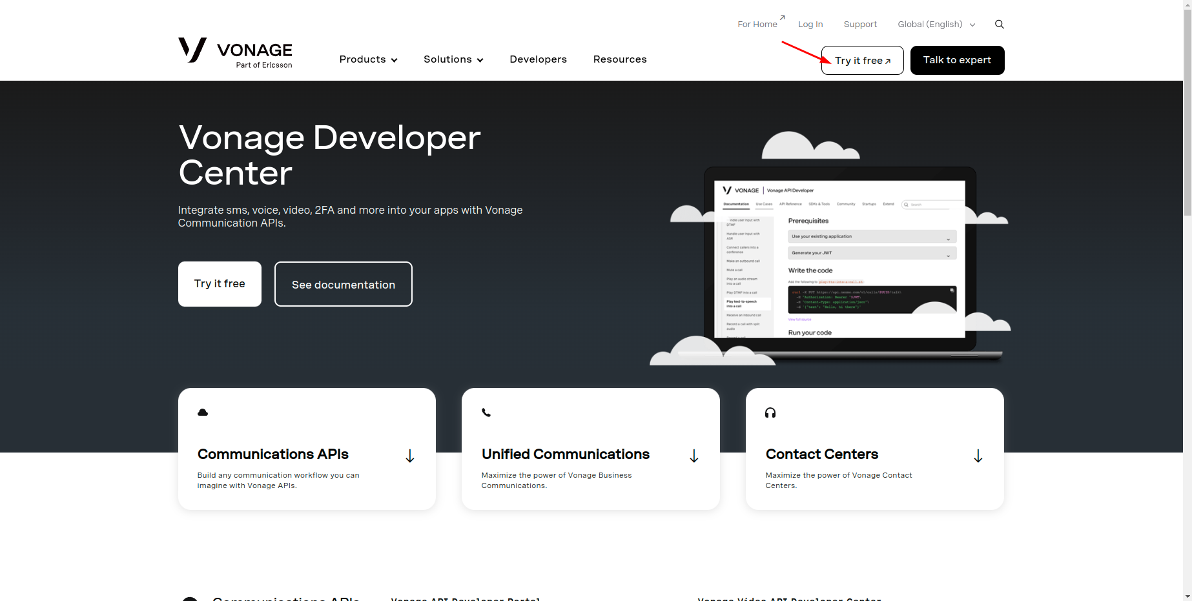Open the search magnifier icon
This screenshot has height=601, width=1192.
click(x=1000, y=25)
